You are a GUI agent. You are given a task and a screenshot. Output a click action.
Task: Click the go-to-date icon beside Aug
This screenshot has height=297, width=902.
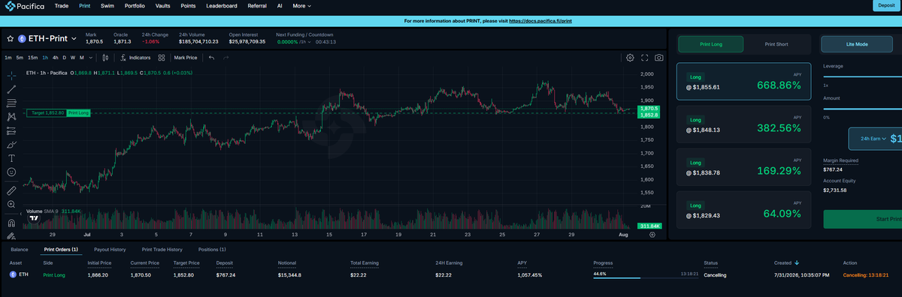[652, 234]
